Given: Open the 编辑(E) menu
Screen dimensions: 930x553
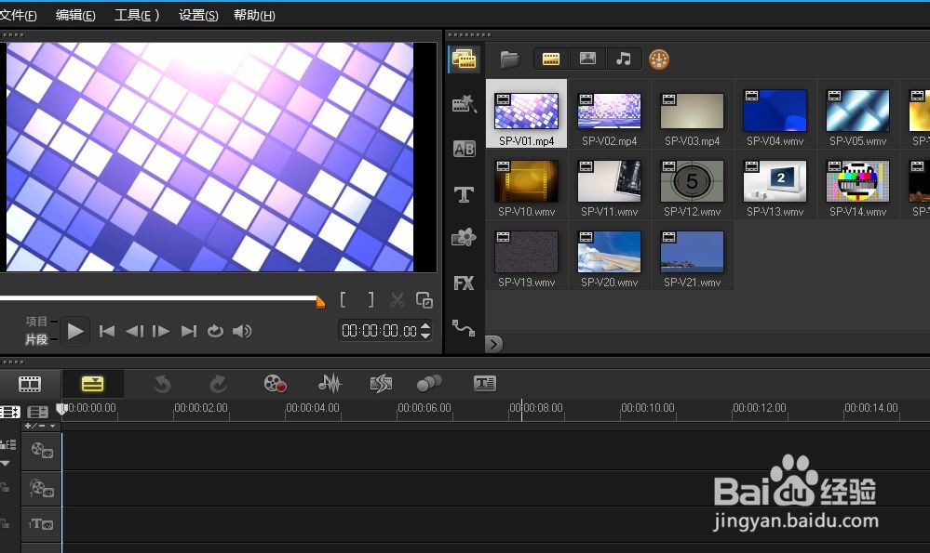Looking at the screenshot, I should click(x=75, y=15).
